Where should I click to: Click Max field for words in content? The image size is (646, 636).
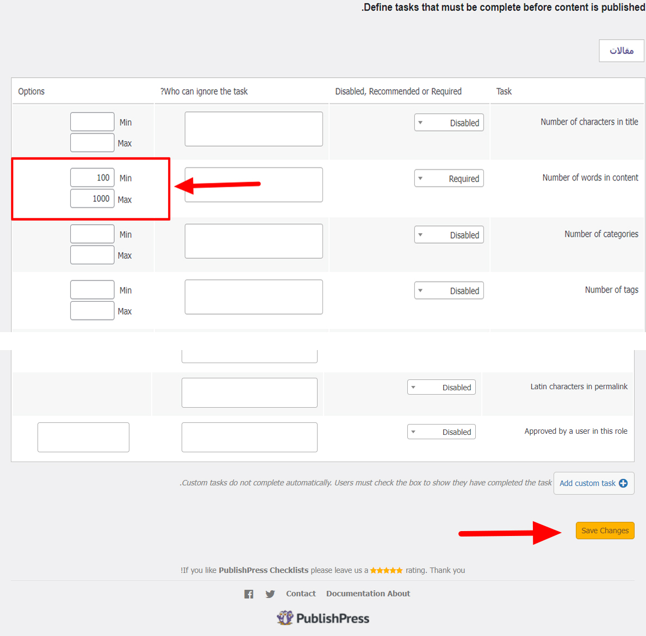click(92, 198)
